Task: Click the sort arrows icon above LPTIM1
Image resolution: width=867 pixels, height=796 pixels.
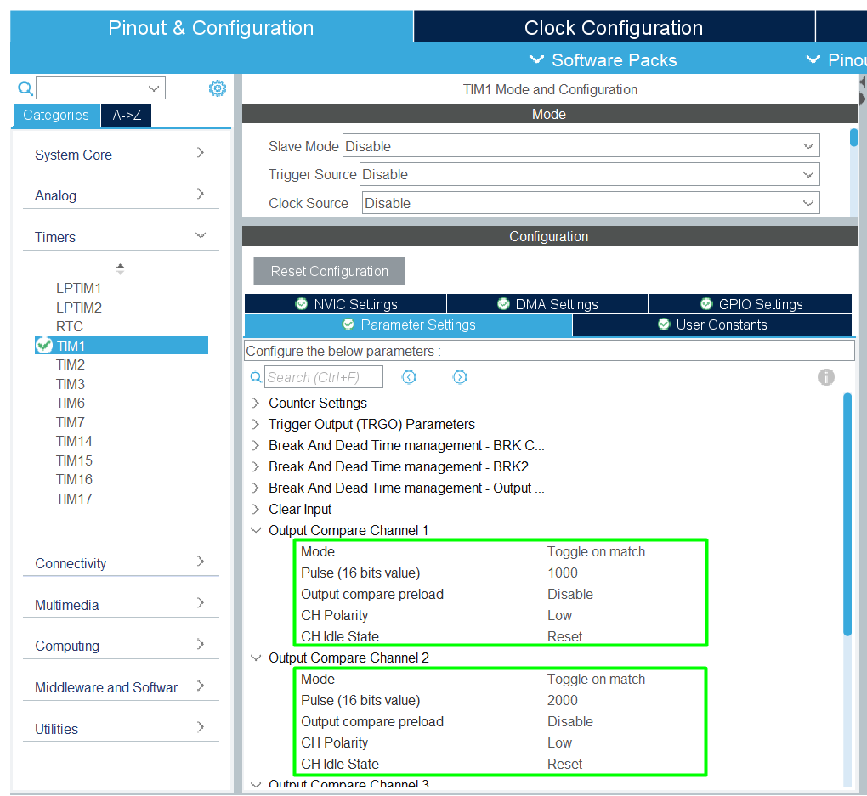Action: pos(120,269)
